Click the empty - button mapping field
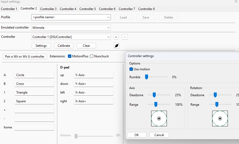This screenshot has height=144, width=239. click(x=34, y=119)
